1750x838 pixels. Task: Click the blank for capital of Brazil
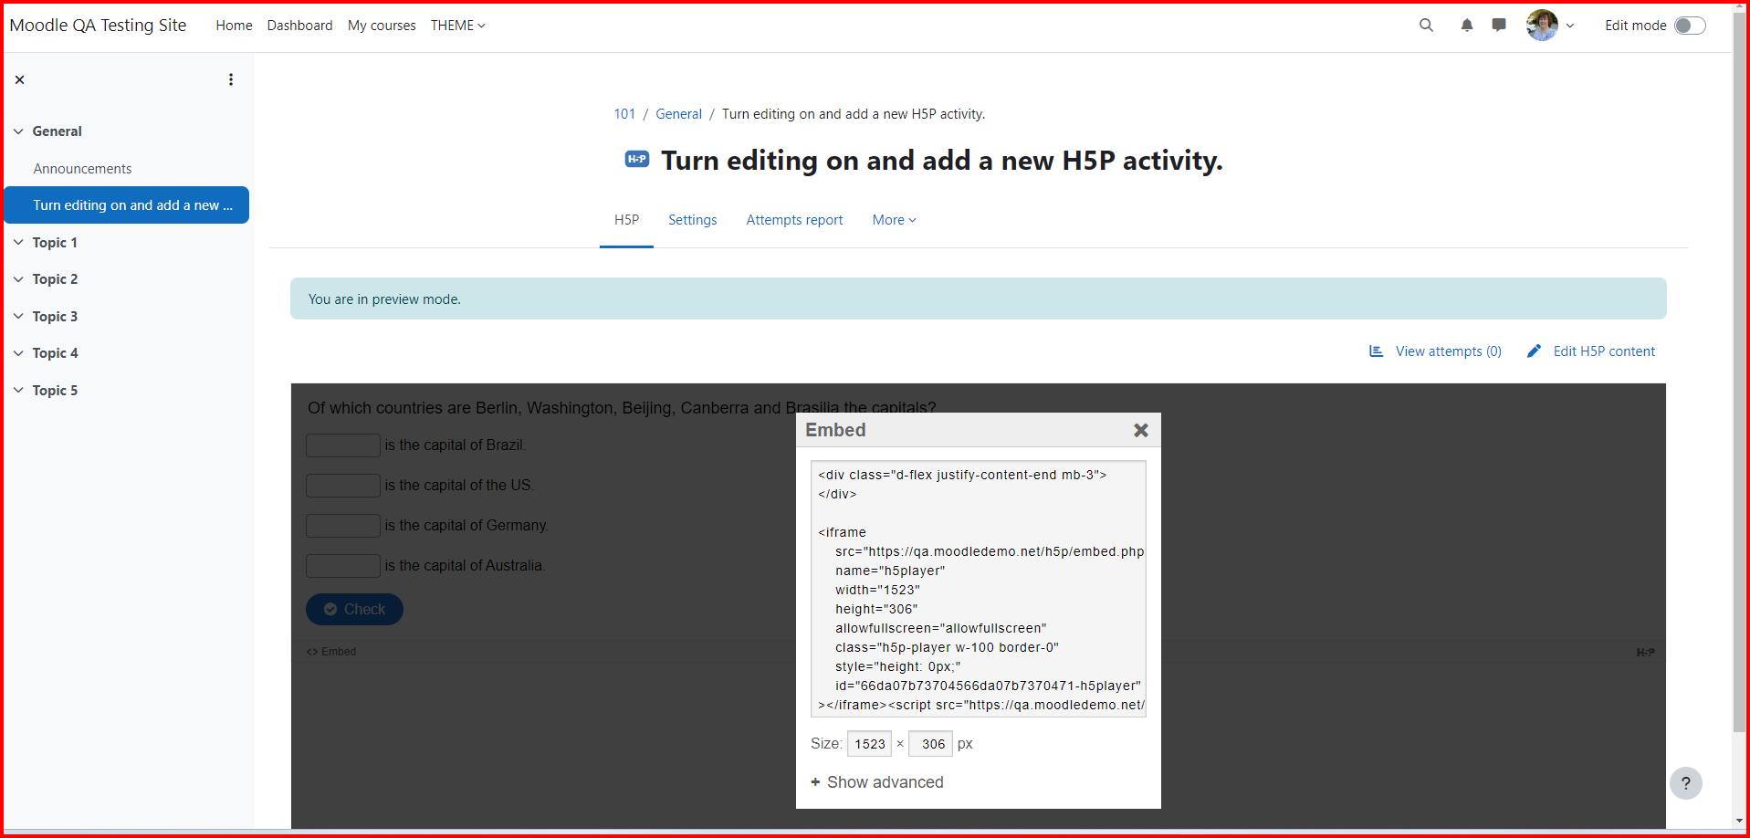pyautogui.click(x=343, y=445)
